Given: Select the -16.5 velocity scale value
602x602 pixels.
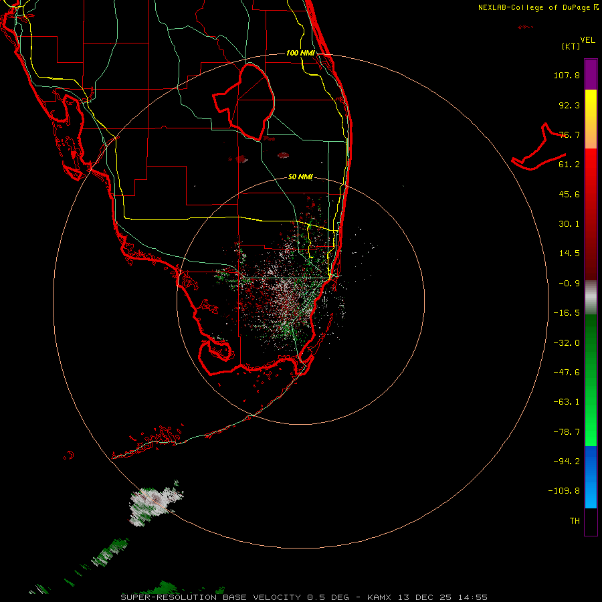Looking at the screenshot, I should pyautogui.click(x=567, y=313).
